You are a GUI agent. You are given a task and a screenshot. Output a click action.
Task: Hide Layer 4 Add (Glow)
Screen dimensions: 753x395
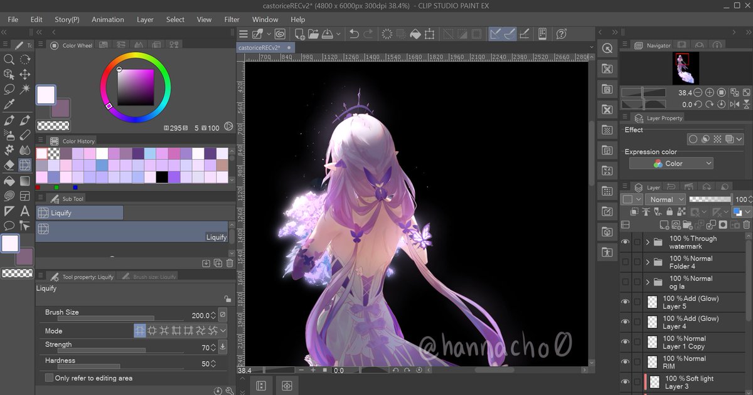(x=625, y=322)
